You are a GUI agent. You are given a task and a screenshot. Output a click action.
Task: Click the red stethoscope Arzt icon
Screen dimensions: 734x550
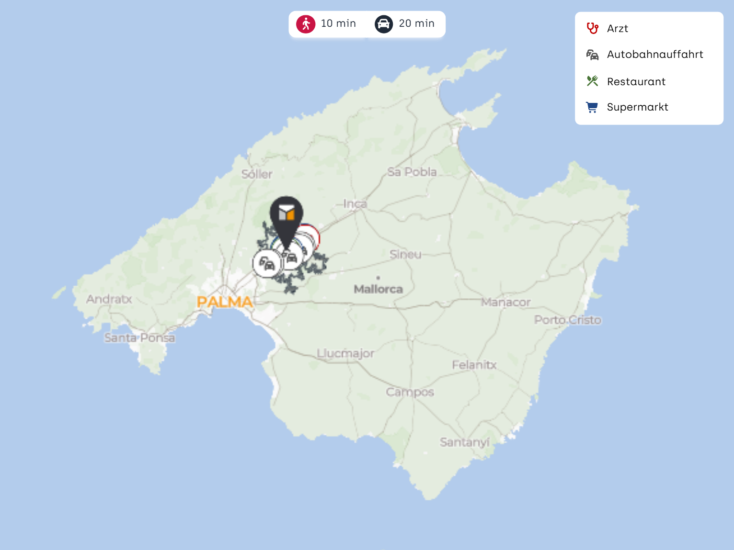592,28
